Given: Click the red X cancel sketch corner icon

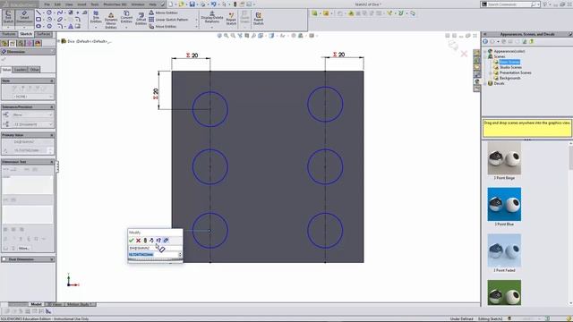Looking at the screenshot, I should (x=464, y=54).
